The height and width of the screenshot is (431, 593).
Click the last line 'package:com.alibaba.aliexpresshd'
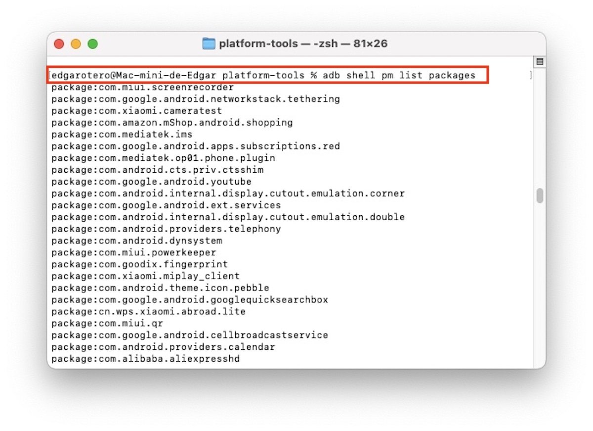(146, 359)
